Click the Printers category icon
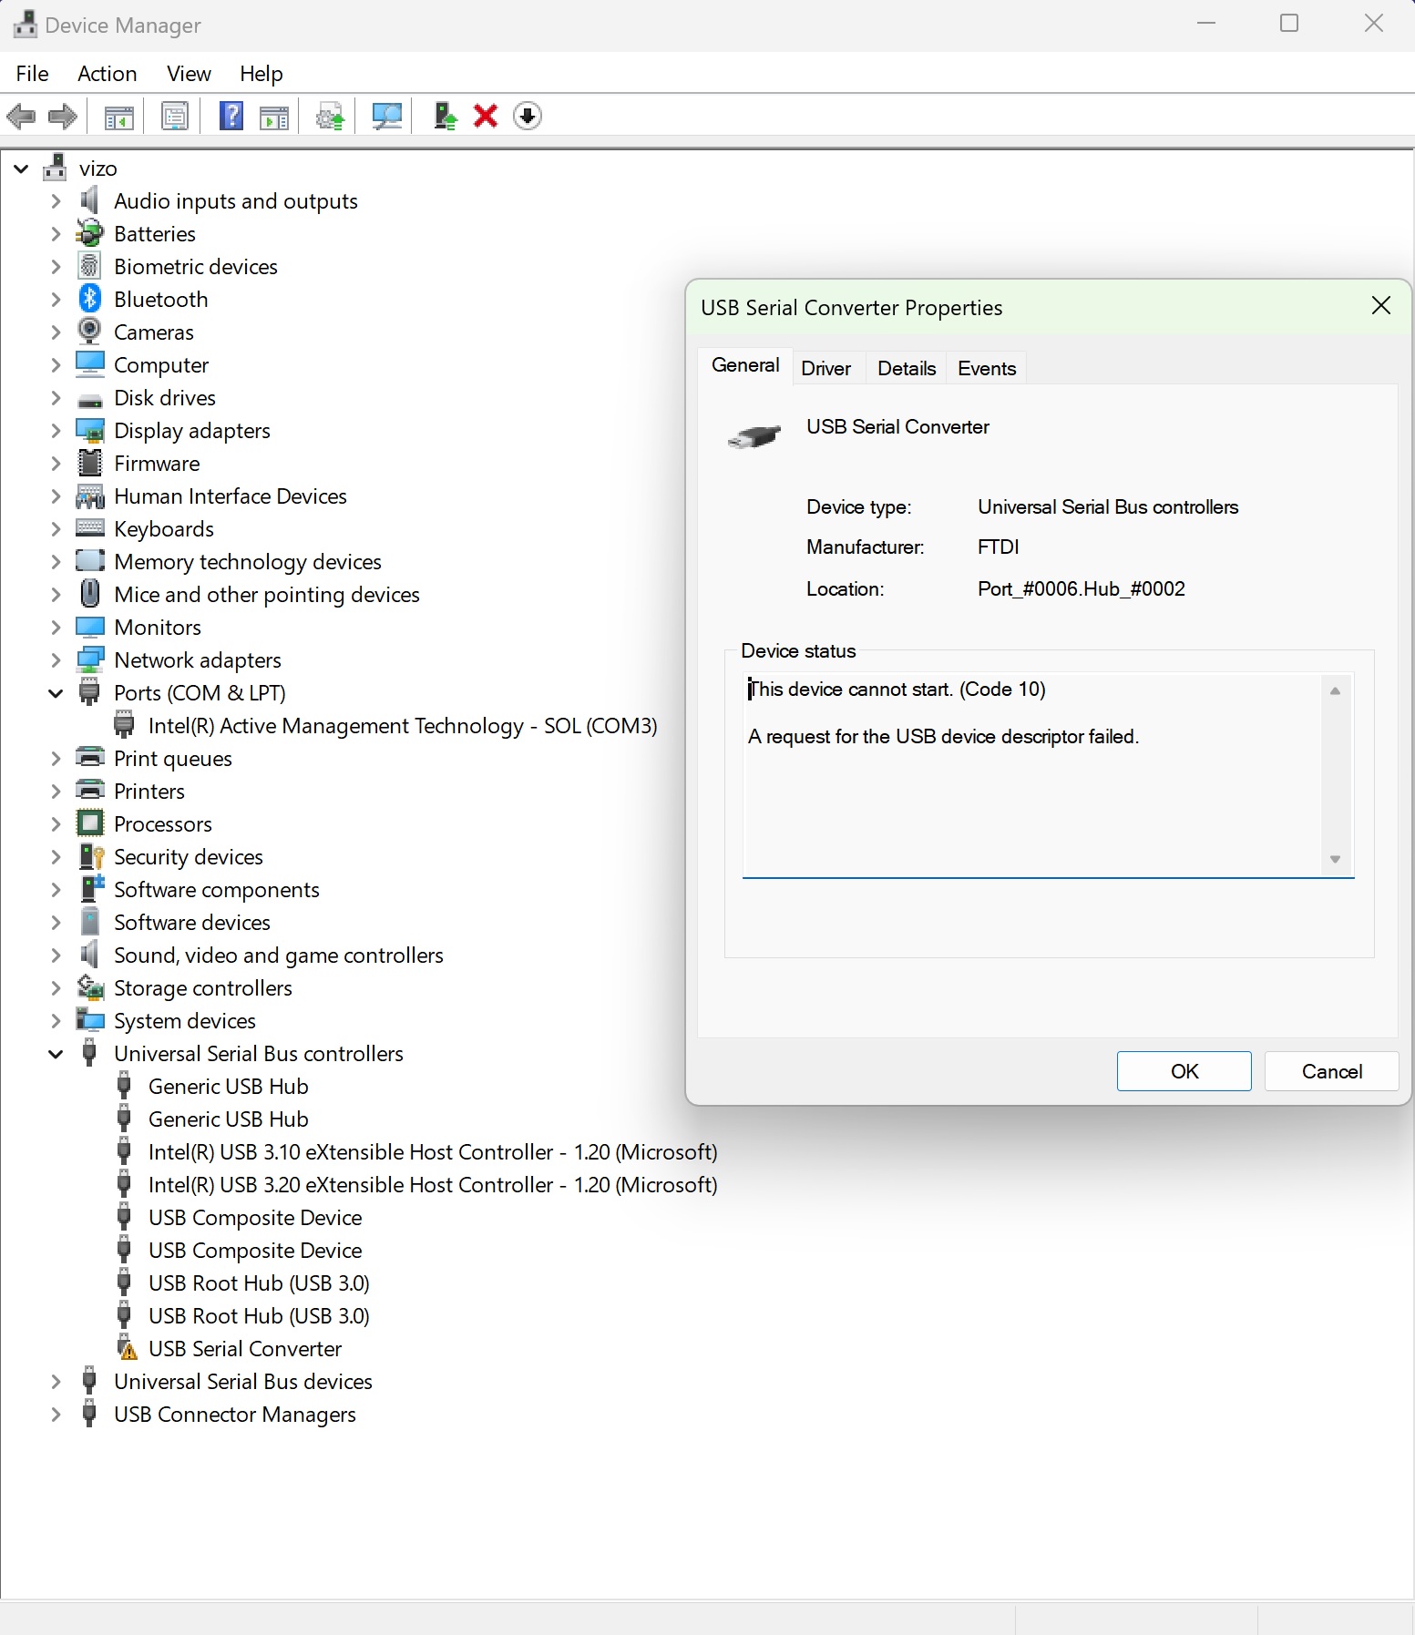Viewport: 1415px width, 1635px height. 89,790
